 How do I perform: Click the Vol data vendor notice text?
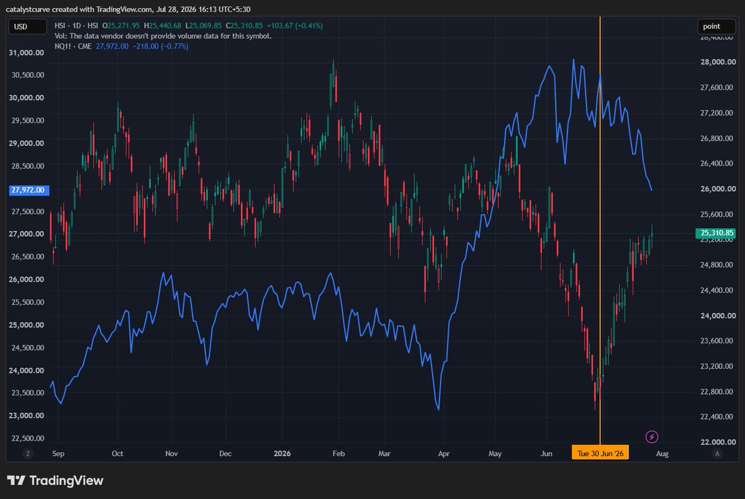pyautogui.click(x=163, y=36)
